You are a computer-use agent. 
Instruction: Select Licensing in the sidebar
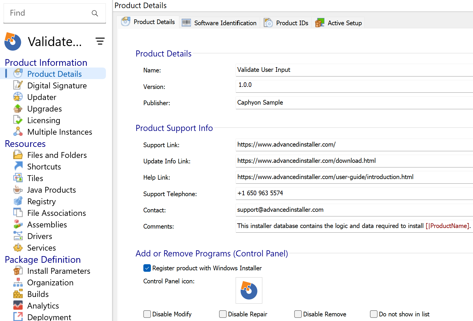pyautogui.click(x=44, y=120)
